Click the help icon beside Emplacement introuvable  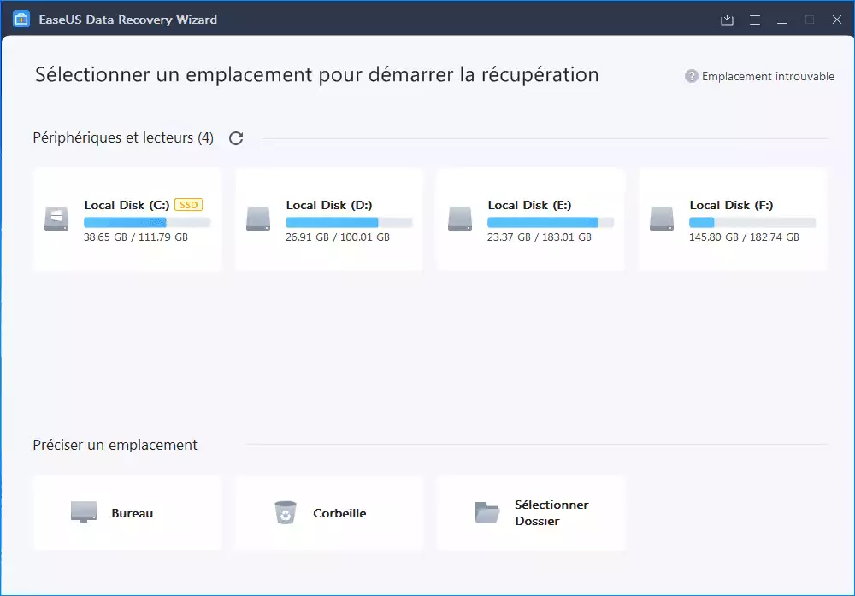(x=692, y=77)
